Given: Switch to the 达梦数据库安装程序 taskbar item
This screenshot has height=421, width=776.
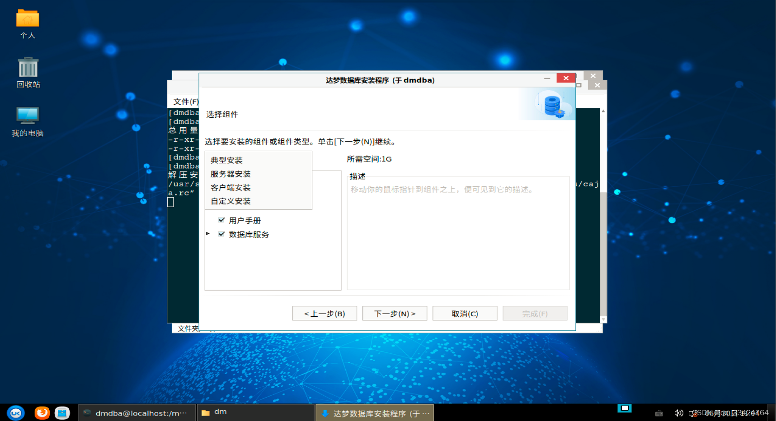Looking at the screenshot, I should (375, 413).
